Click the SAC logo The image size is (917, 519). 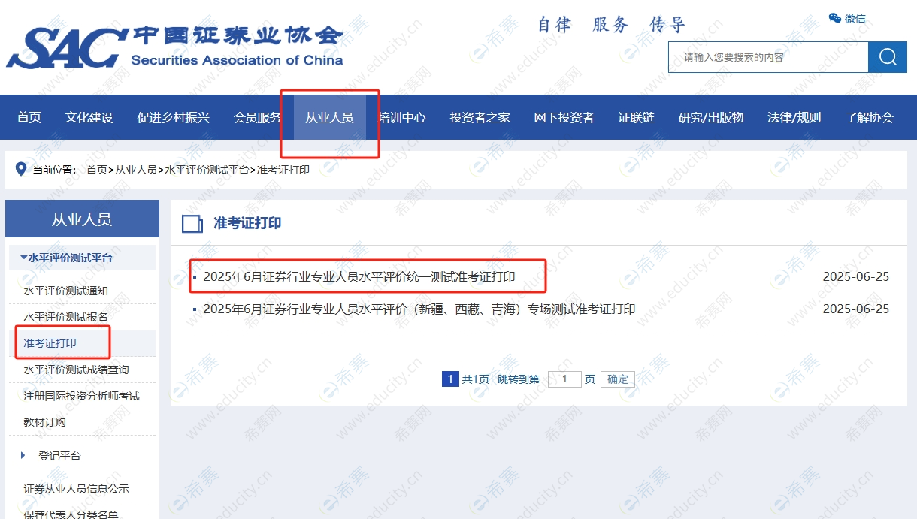tap(175, 47)
